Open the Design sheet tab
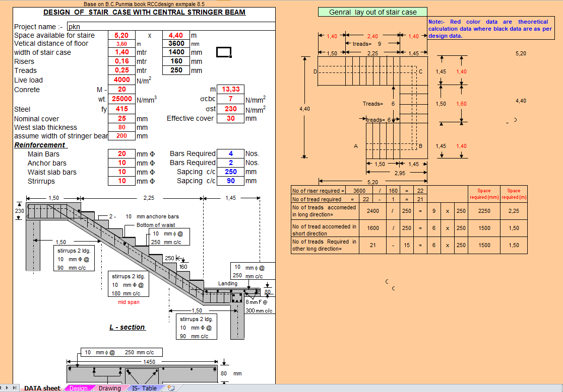 click(x=79, y=388)
